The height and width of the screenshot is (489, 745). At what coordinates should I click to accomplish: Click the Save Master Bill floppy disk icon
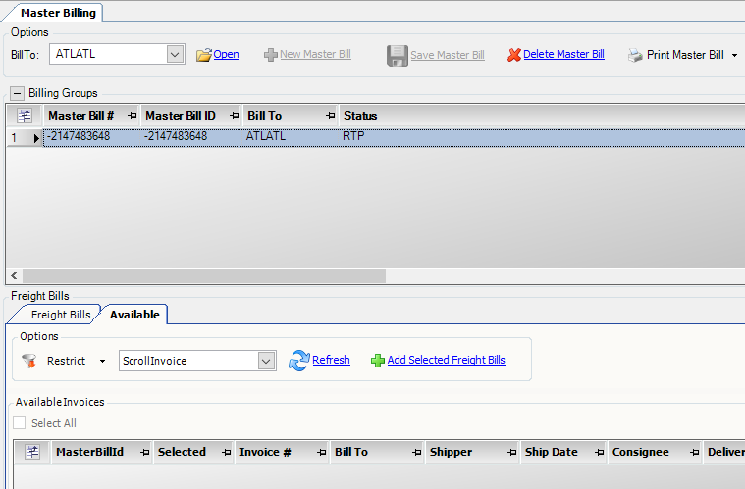(398, 56)
